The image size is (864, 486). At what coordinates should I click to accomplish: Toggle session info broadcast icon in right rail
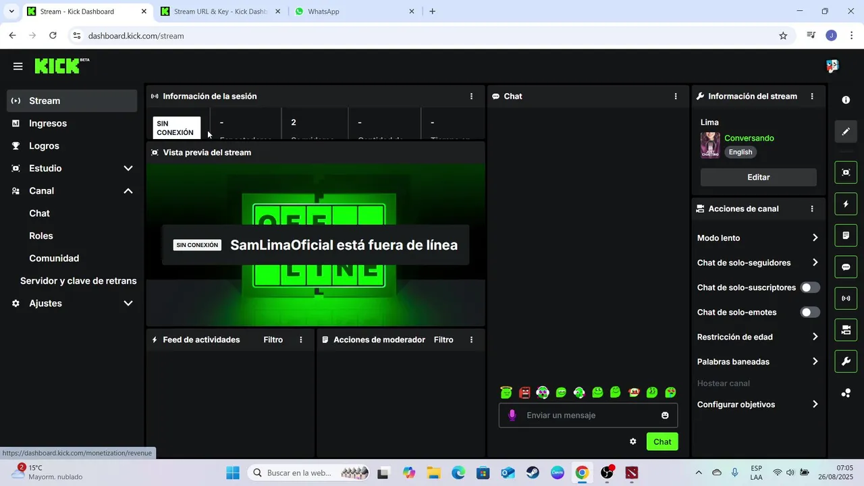pyautogui.click(x=846, y=298)
